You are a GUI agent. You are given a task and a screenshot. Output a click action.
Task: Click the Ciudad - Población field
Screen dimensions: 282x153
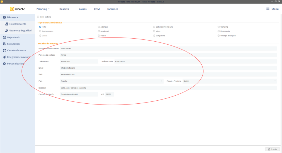pos(79,94)
